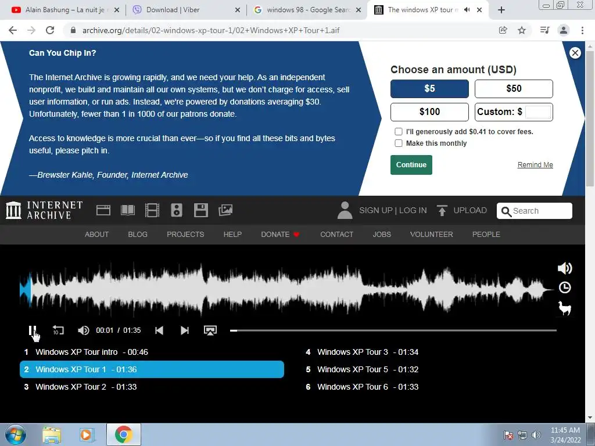595x446 pixels.
Task: Reload the current page
Action: 50,30
